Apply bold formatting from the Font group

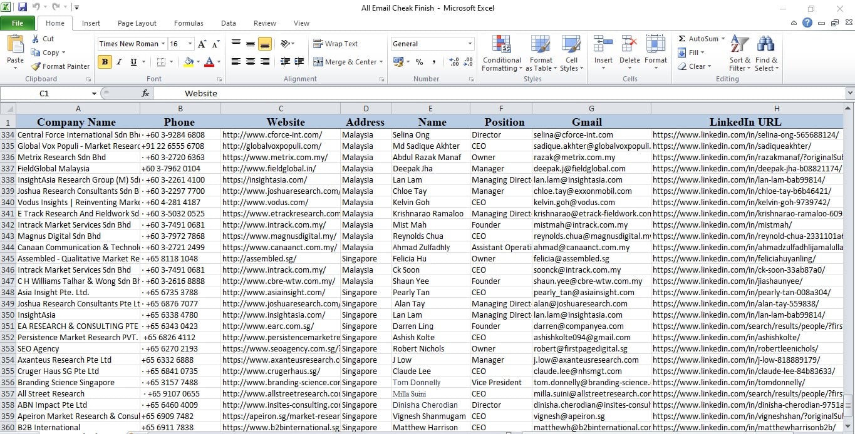coord(104,62)
